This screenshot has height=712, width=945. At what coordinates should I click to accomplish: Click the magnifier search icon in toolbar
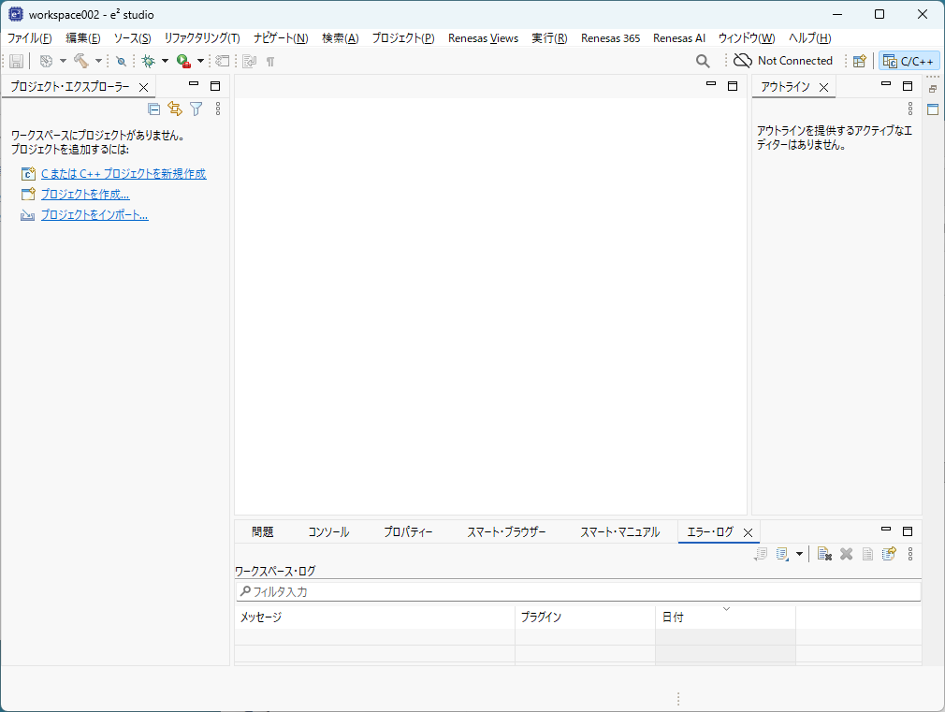tap(703, 61)
